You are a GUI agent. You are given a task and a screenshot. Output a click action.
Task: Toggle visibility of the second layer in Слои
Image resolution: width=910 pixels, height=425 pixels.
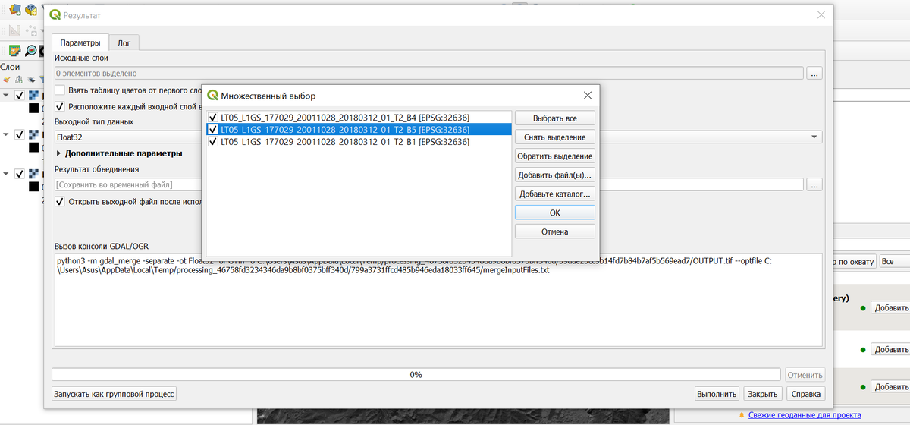coord(20,134)
